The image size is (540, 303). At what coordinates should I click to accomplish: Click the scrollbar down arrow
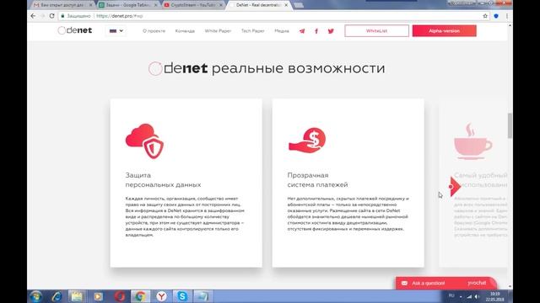click(x=510, y=286)
